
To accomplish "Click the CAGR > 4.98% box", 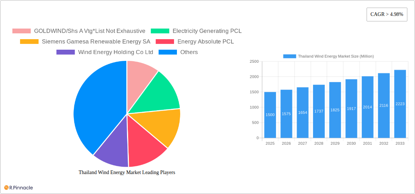I will (387, 15).
